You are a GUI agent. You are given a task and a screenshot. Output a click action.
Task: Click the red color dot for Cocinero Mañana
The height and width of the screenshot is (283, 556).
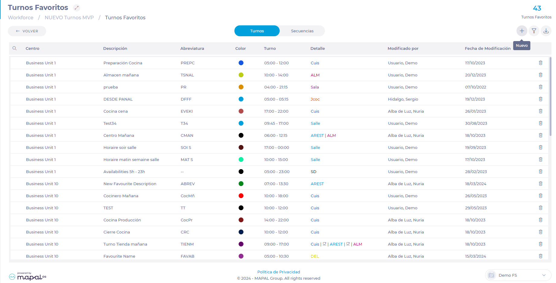(x=241, y=196)
